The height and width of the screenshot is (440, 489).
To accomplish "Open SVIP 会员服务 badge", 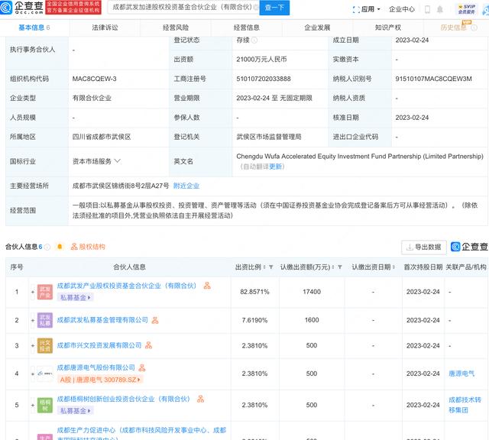I will (x=467, y=9).
